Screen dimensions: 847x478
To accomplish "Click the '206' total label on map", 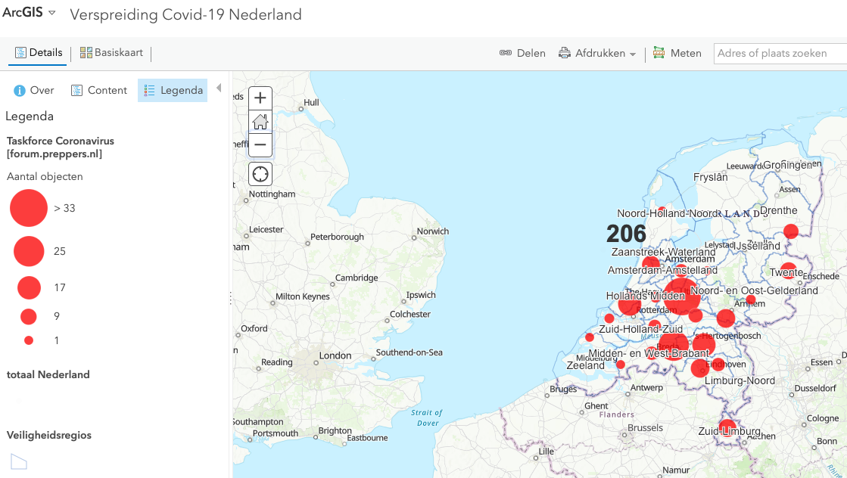I will tap(626, 234).
